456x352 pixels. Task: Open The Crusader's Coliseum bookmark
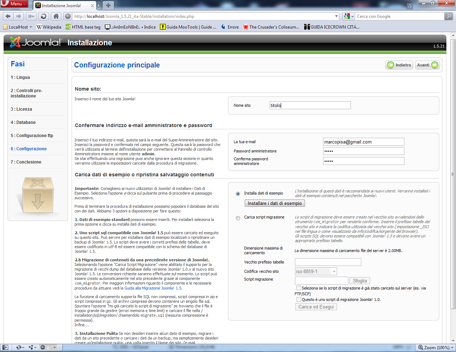(271, 27)
